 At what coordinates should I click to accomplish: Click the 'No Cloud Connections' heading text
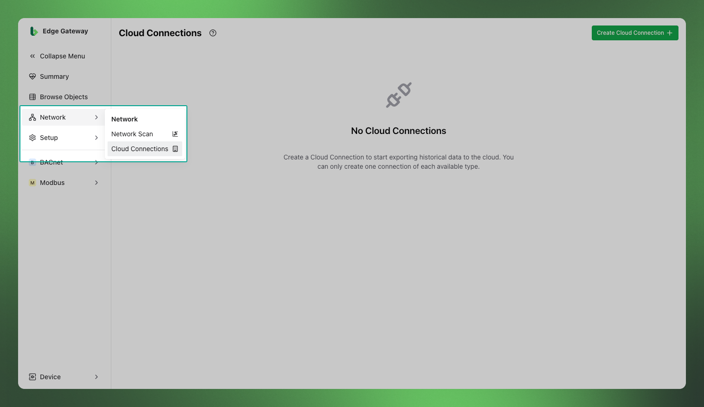pyautogui.click(x=398, y=131)
